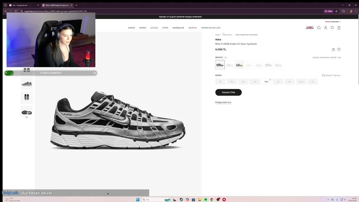Open the İNDİRİM menu

tap(193, 28)
